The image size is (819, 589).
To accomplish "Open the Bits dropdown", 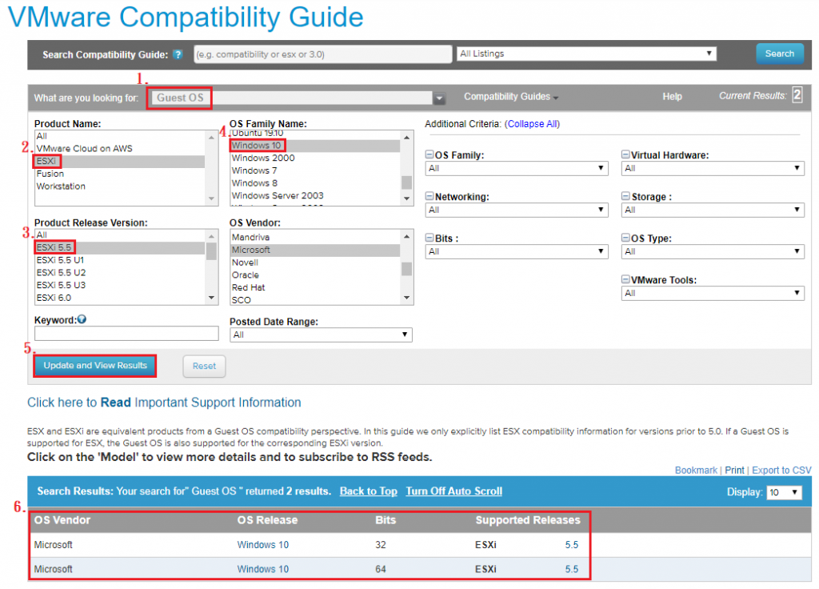I will [x=517, y=251].
